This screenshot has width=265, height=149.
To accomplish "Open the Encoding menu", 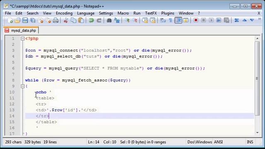I will 64,13.
